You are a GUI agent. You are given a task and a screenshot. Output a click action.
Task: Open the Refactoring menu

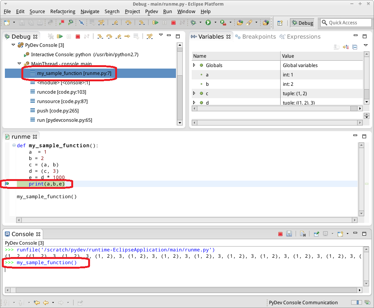63,12
